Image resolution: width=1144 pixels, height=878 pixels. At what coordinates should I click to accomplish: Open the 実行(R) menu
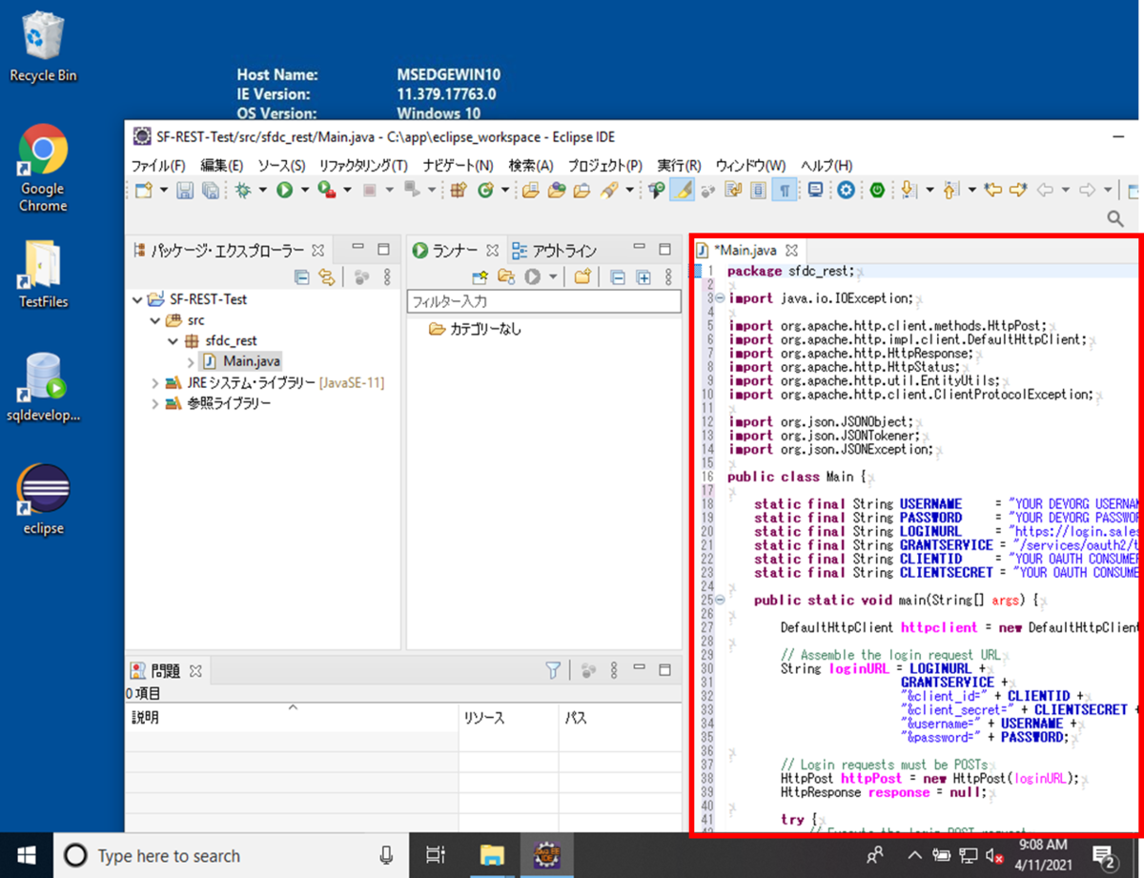(x=679, y=166)
